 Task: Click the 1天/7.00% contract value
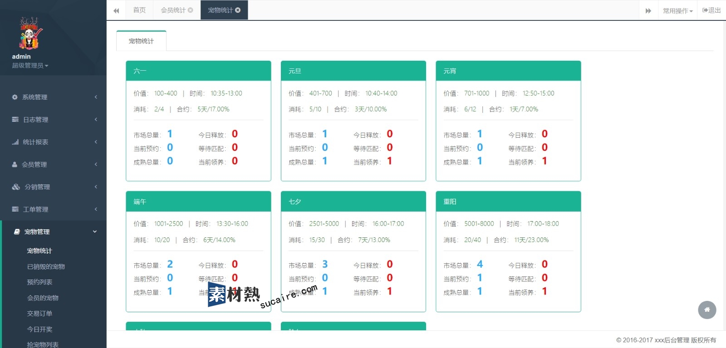pos(524,109)
